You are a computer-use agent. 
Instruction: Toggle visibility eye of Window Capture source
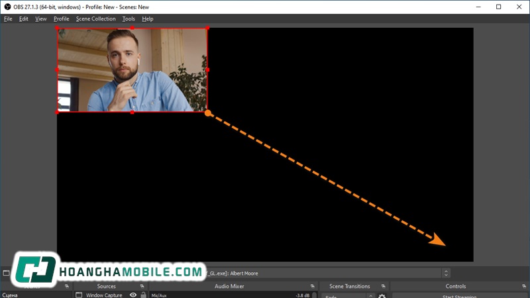pos(133,295)
